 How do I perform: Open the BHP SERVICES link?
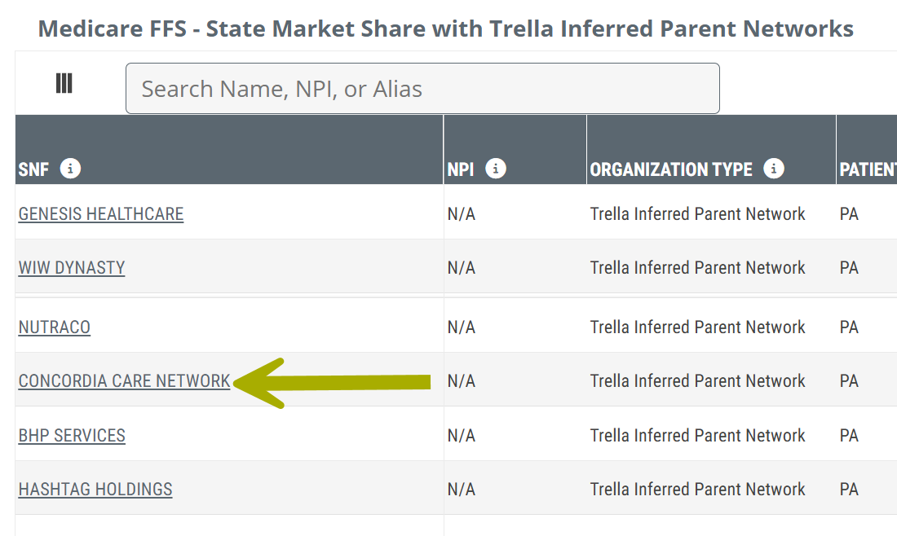coord(72,435)
